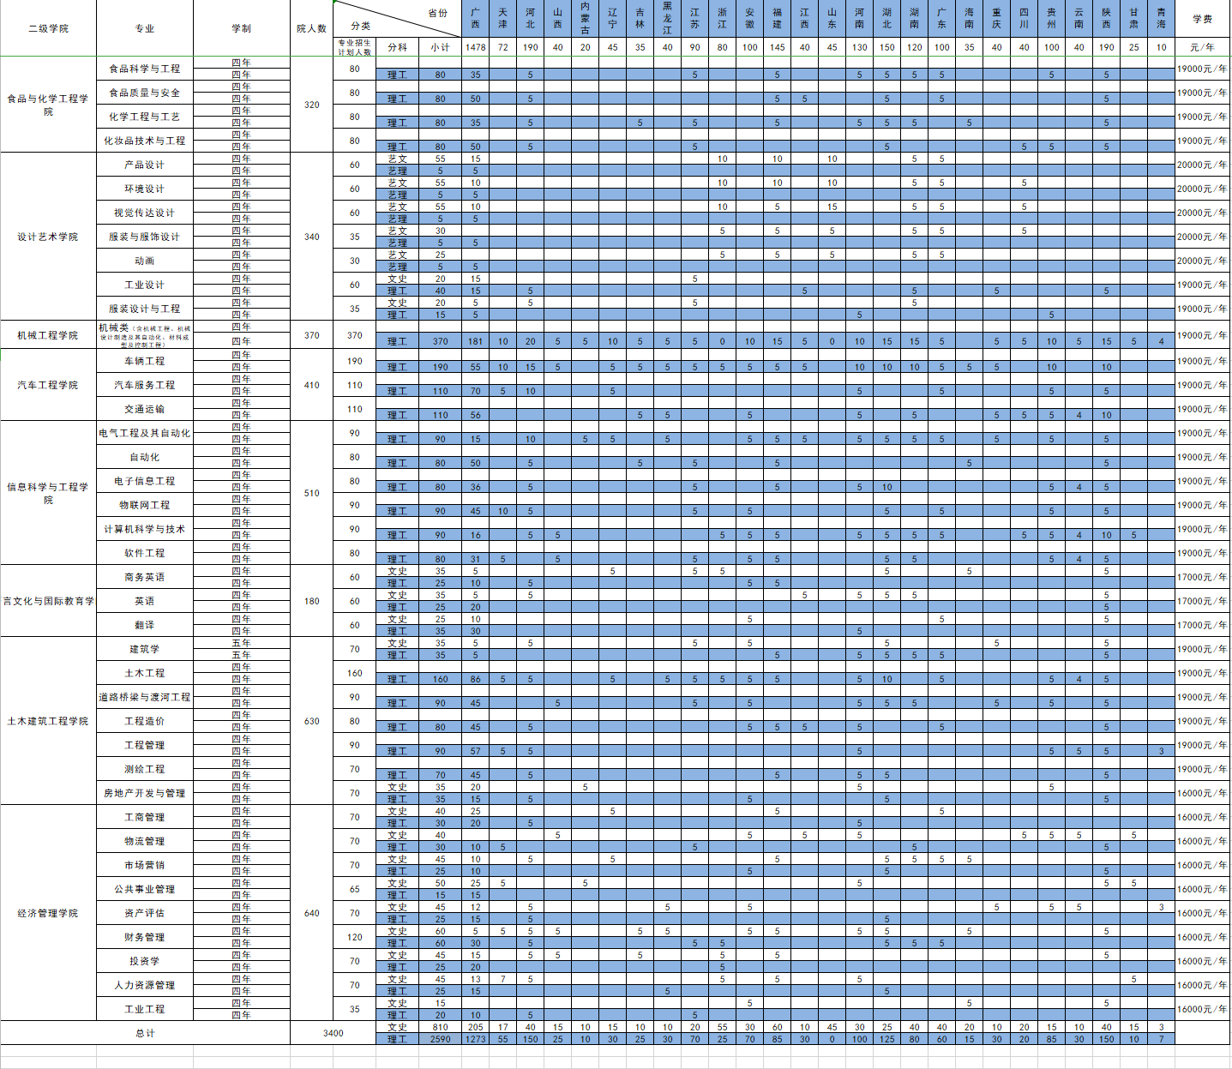
Task: Select the 机械工程学院 college cell
Action: click(x=48, y=335)
